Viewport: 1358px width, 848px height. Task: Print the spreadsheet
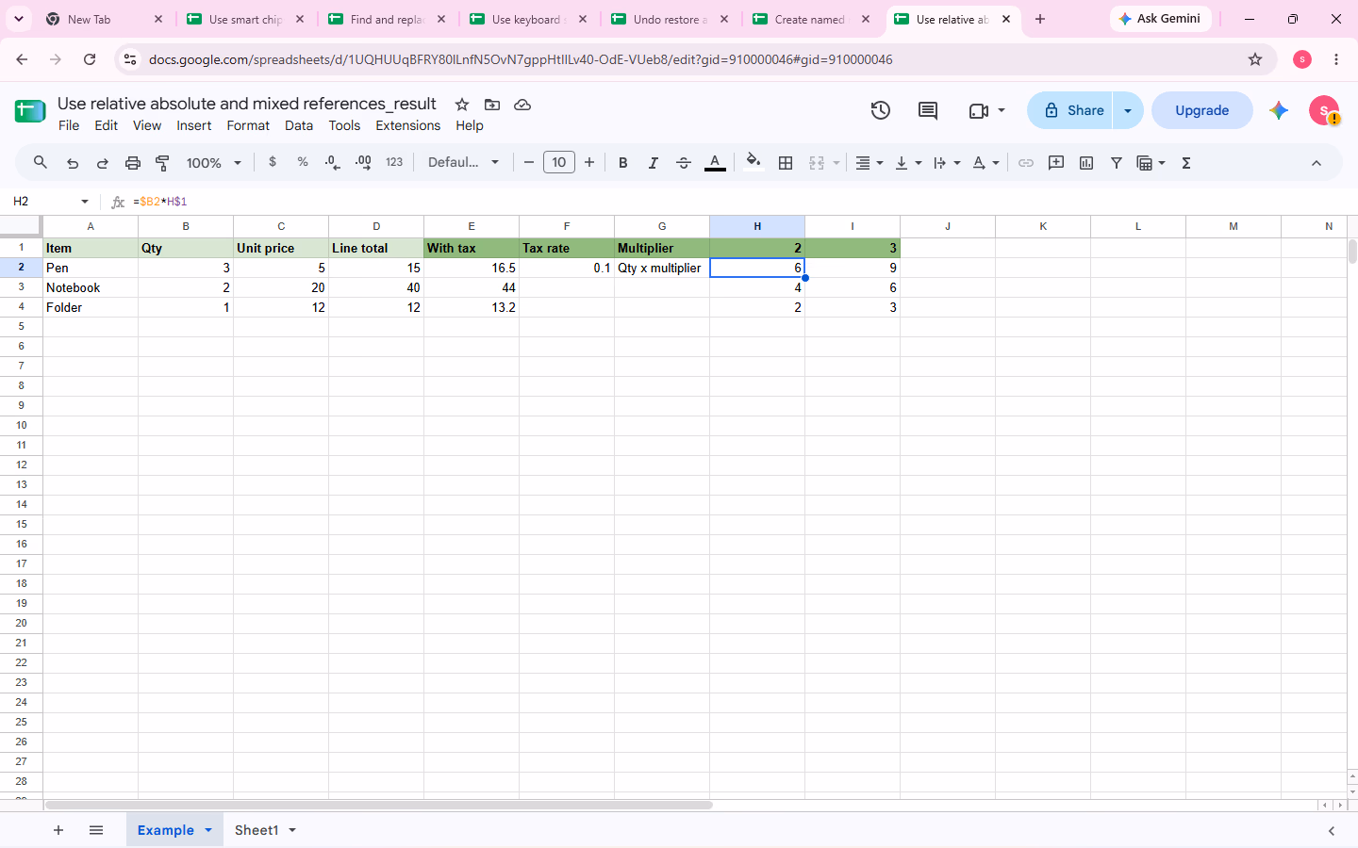133,163
